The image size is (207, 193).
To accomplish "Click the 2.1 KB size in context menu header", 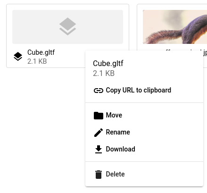I will click(104, 73).
